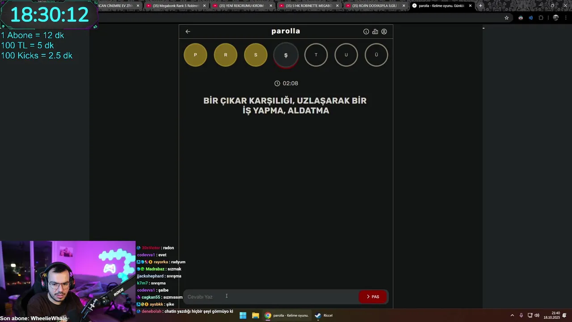Bookmark this page with the star icon
The image size is (572, 322).
(x=506, y=18)
